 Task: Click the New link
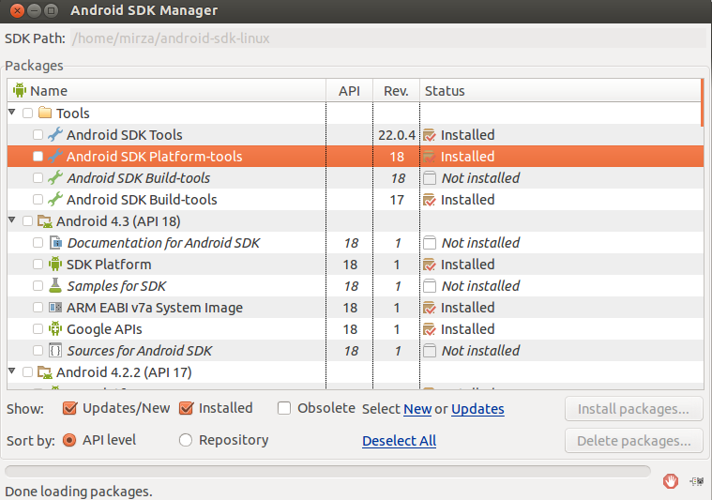pos(417,409)
